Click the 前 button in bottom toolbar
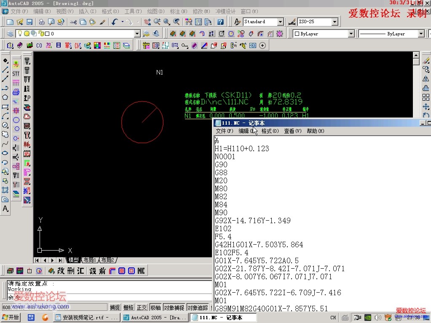Image resolution: width=431 pixels, height=323 pixels. [x=102, y=271]
